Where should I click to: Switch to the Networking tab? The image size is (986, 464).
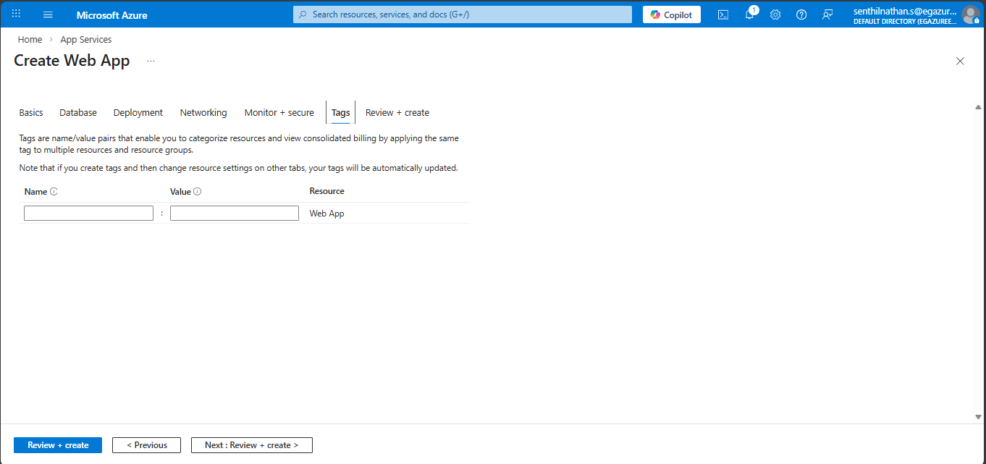203,113
